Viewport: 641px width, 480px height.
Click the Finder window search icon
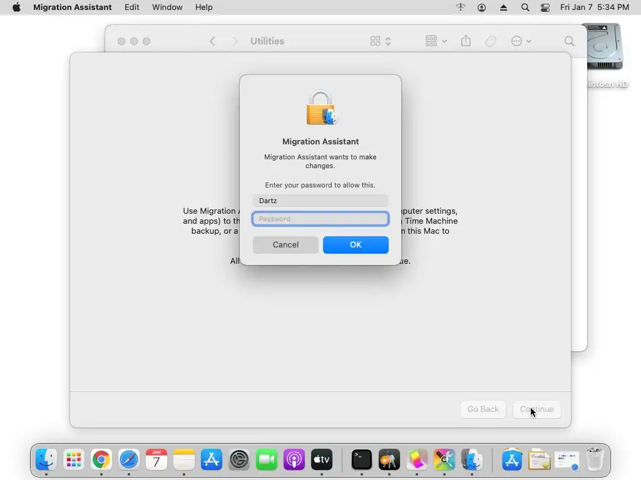click(570, 41)
